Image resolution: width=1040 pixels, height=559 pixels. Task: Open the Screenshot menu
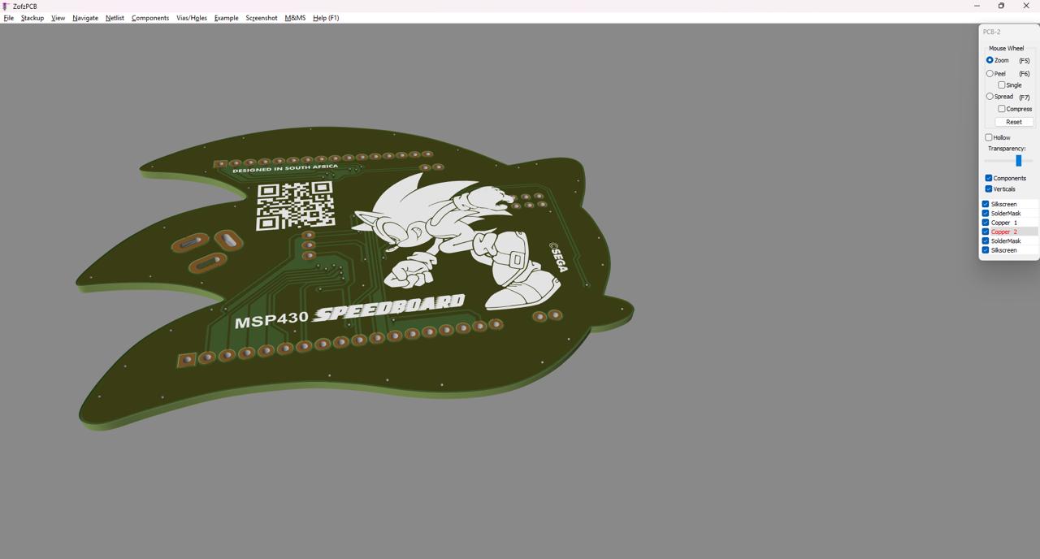262,18
